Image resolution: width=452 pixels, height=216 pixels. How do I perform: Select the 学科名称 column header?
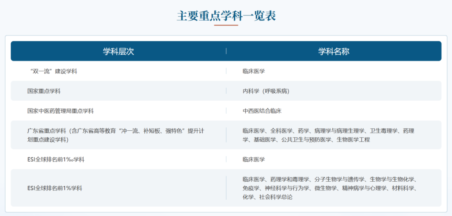point(334,51)
